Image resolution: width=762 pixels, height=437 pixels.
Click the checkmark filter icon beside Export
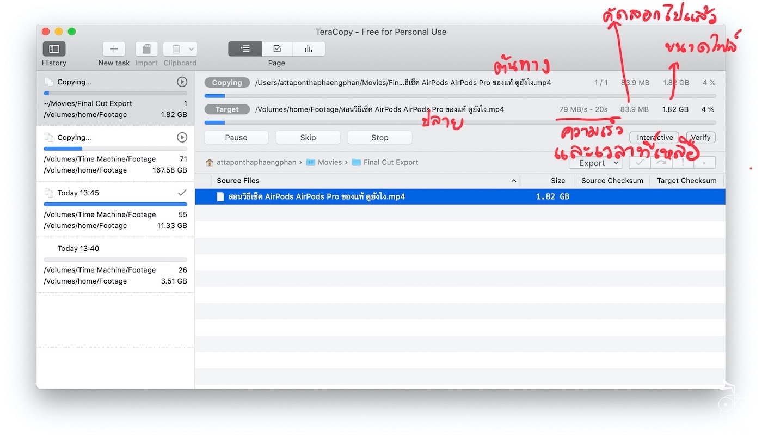[639, 162]
